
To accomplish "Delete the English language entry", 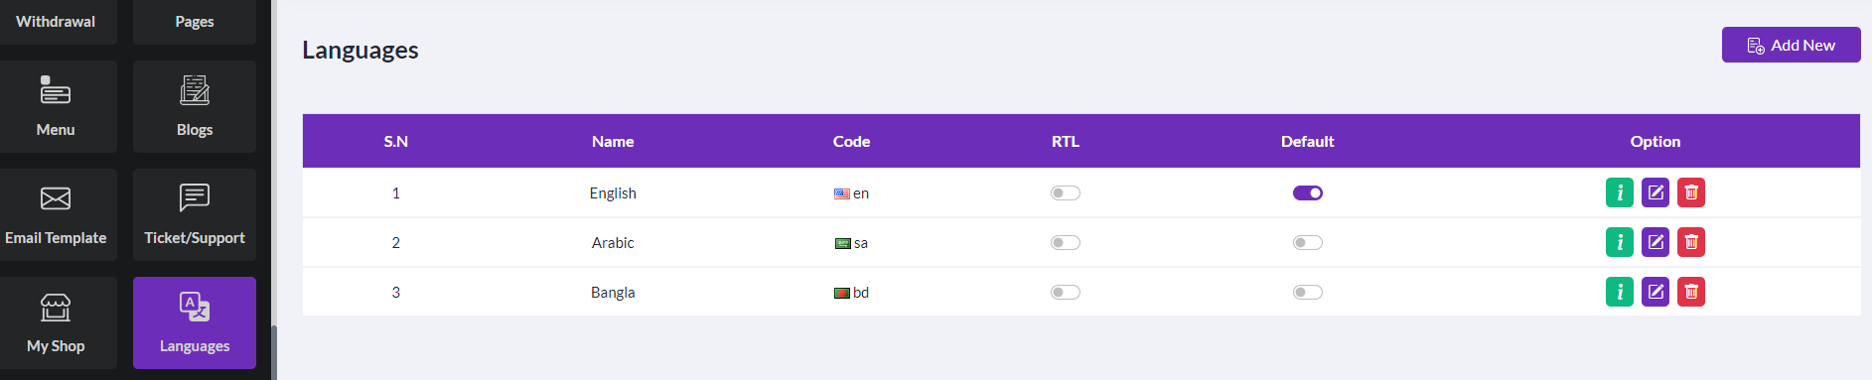I will tap(1691, 192).
